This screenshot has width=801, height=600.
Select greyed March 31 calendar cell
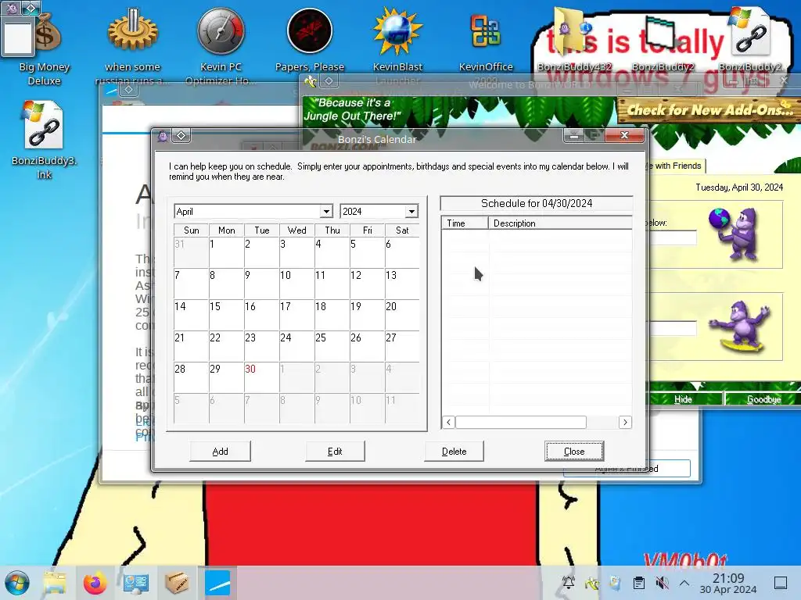click(191, 252)
